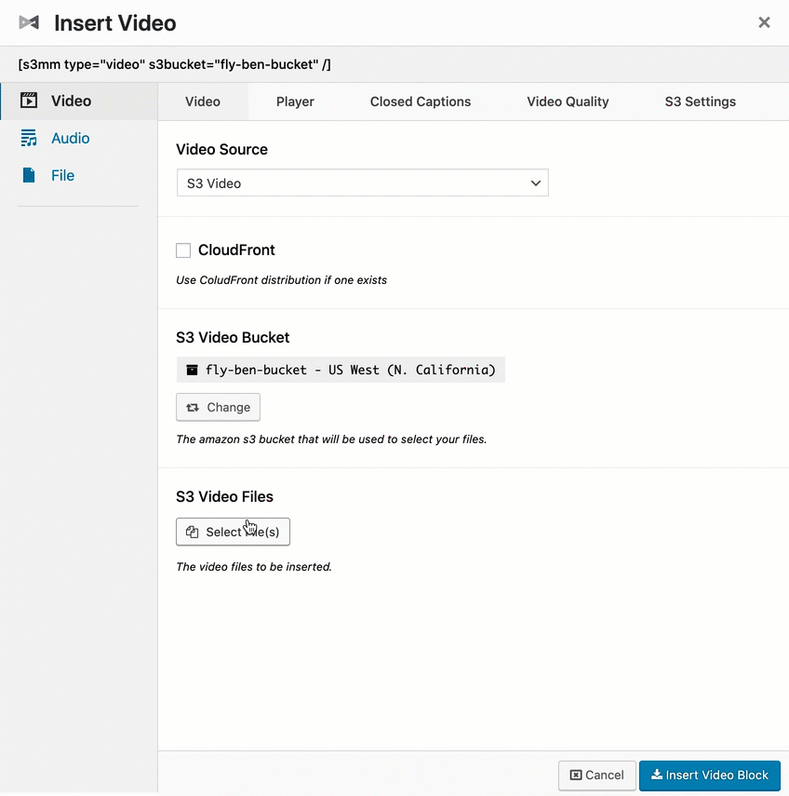Switch to the S3 Settings tab
Viewport: 789px width, 796px height.
701,101
